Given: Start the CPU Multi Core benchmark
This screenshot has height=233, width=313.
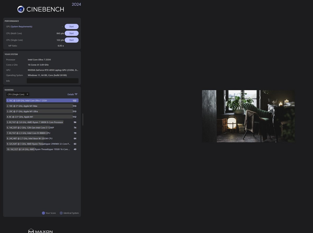Looking at the screenshot, I should pyautogui.click(x=71, y=33).
